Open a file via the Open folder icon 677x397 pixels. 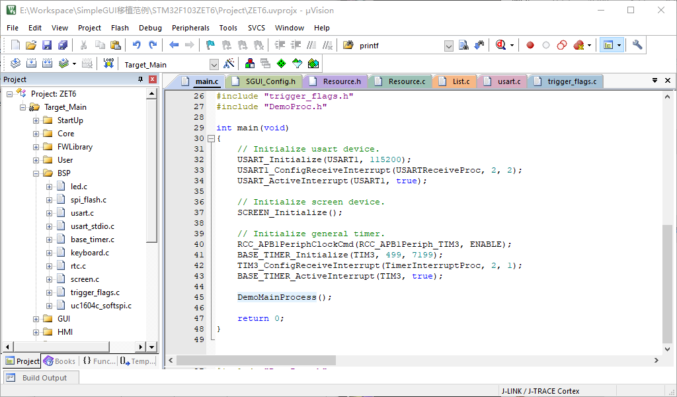(30, 45)
